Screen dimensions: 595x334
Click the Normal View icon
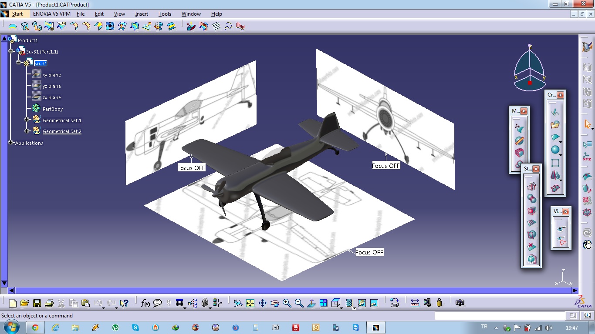pyautogui.click(x=311, y=303)
